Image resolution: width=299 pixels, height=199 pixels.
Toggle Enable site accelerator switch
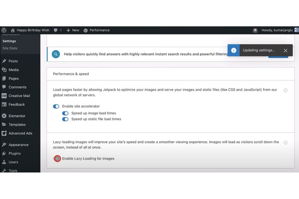pos(56,106)
